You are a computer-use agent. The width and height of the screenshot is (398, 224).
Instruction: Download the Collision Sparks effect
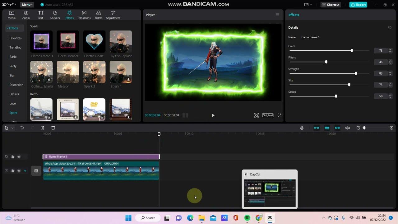(x=49, y=80)
